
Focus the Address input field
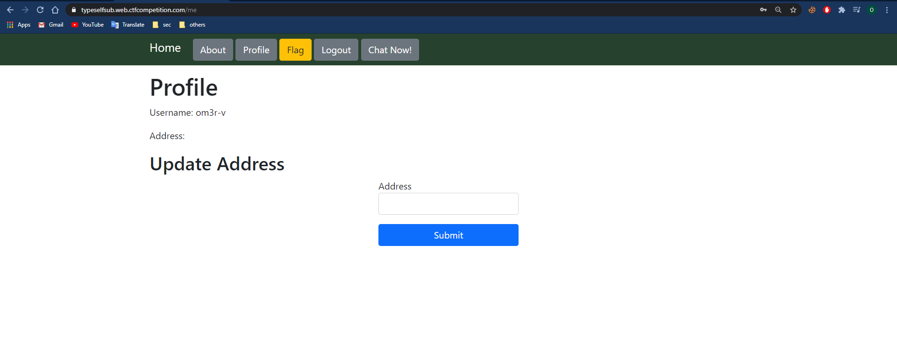click(448, 204)
